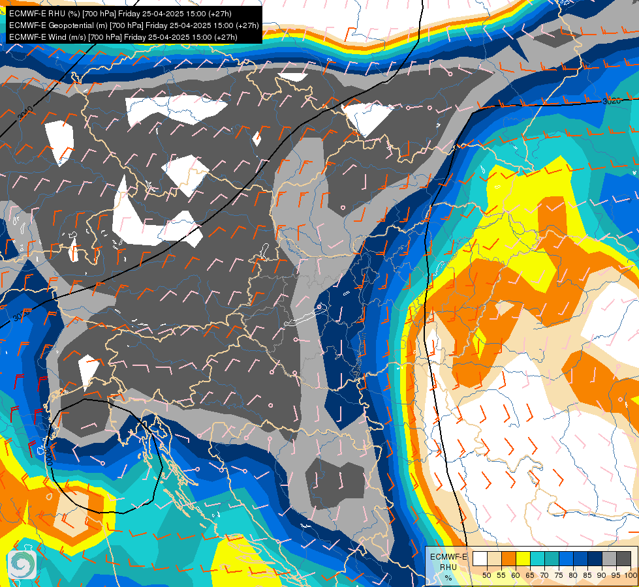Click the orange legend swatch between 55 and 60

coord(509,558)
